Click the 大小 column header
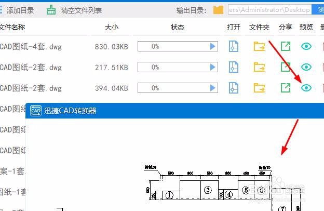Image resolution: width=324 pixels, height=211 pixels. click(112, 27)
